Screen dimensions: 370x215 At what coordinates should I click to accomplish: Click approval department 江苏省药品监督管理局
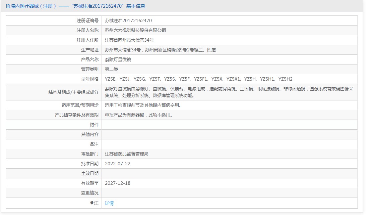click(127, 154)
